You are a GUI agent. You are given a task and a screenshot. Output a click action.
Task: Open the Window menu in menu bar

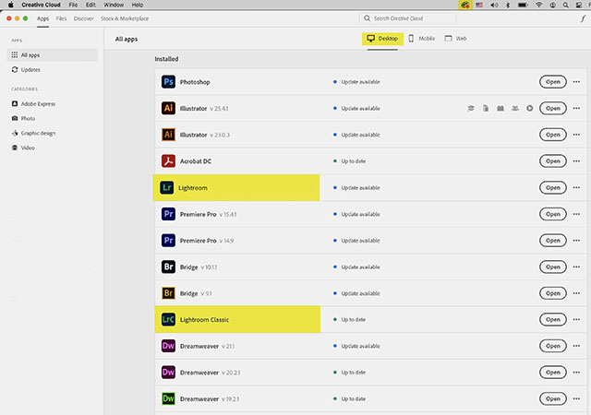(114, 5)
